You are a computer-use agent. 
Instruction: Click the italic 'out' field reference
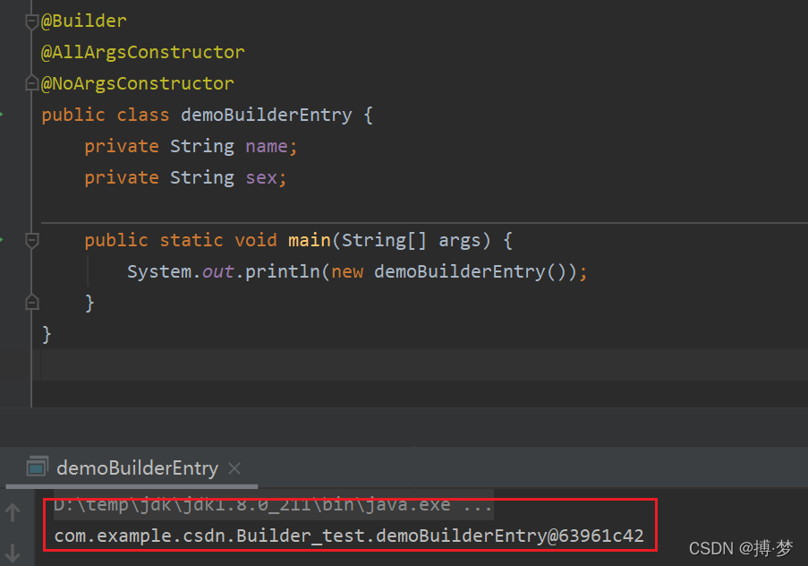217,272
